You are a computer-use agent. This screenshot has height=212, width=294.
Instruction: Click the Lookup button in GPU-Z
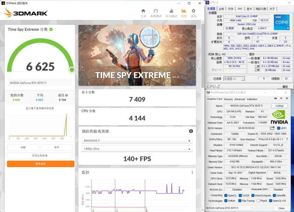(x=279, y=106)
